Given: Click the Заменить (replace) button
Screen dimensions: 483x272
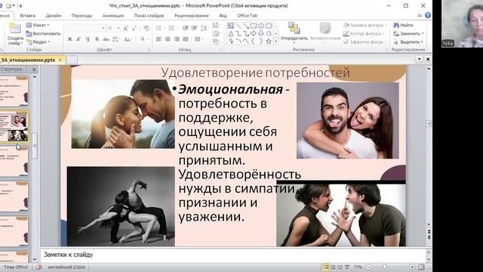Looking at the screenshot, I should (408, 33).
